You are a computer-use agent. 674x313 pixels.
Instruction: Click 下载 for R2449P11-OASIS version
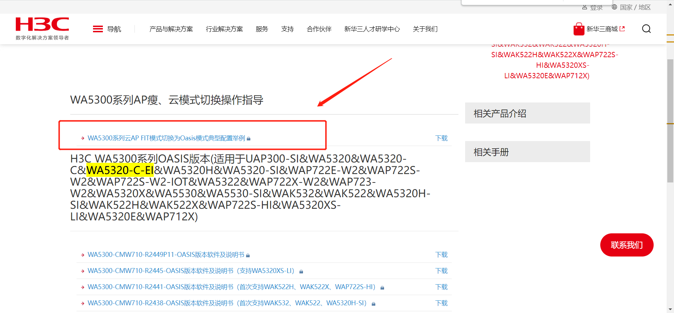tap(442, 254)
